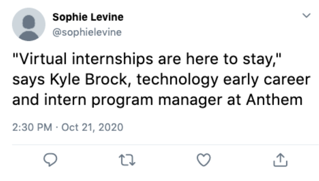Click the 2:30 PM timestamp
The width and height of the screenshot is (319, 181).
(32, 127)
